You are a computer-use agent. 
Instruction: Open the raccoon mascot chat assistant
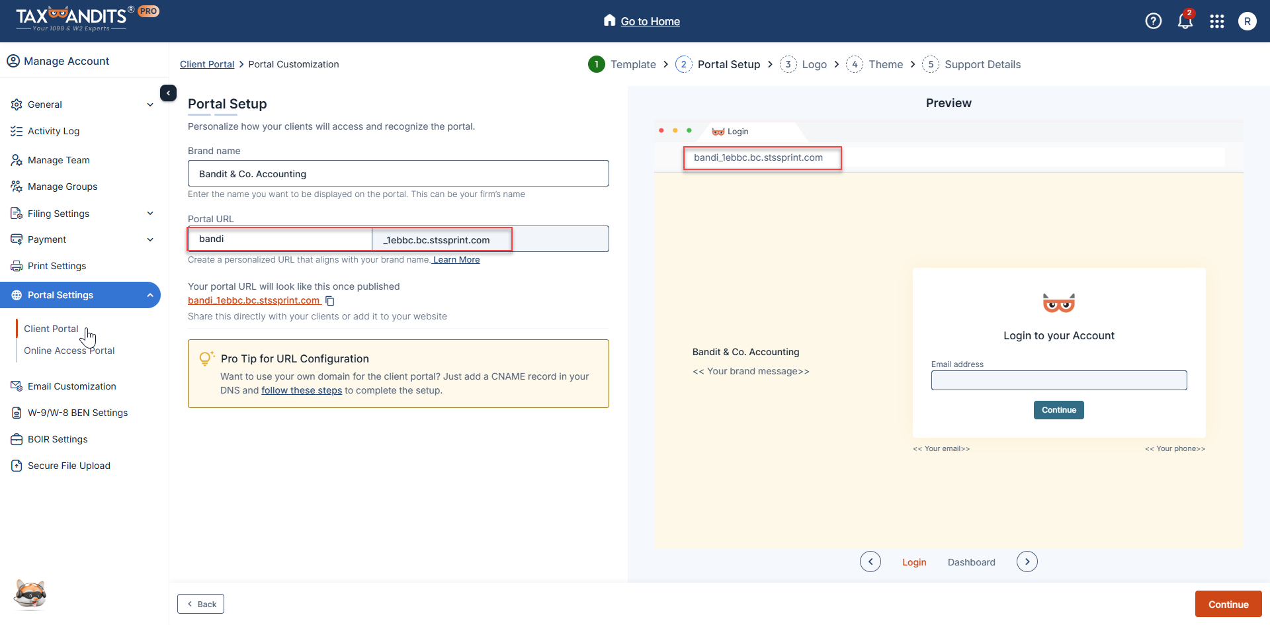click(x=30, y=594)
